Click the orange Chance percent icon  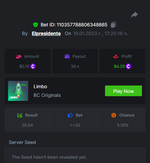(x=114, y=115)
